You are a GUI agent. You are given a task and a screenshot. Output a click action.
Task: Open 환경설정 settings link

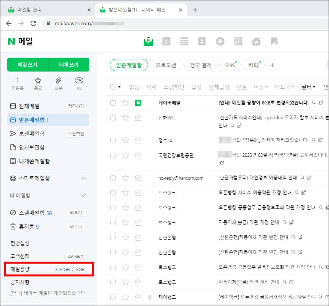point(20,243)
